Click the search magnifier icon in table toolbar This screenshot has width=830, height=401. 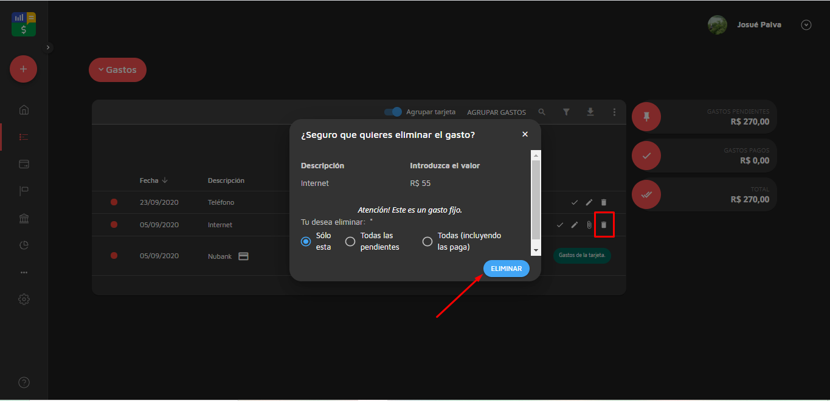point(542,112)
